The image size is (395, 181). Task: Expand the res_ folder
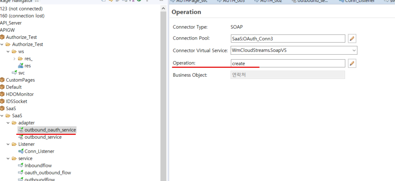coord(14,59)
